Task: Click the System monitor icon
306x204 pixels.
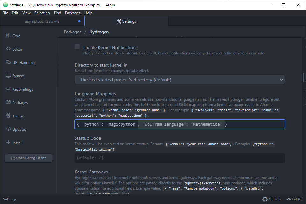Action: point(8,76)
